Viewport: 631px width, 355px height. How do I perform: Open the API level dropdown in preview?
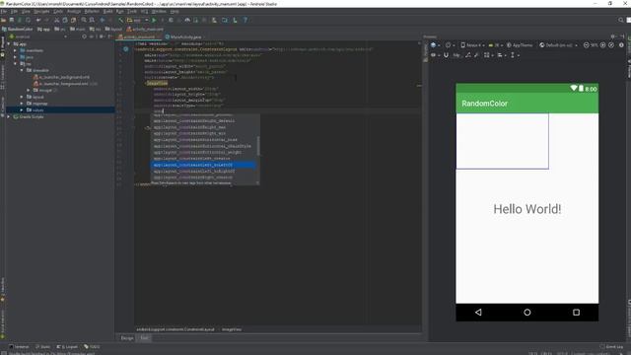(x=496, y=45)
